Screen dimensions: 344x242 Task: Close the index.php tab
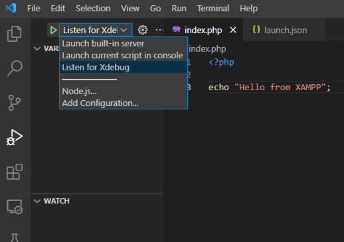(x=233, y=30)
